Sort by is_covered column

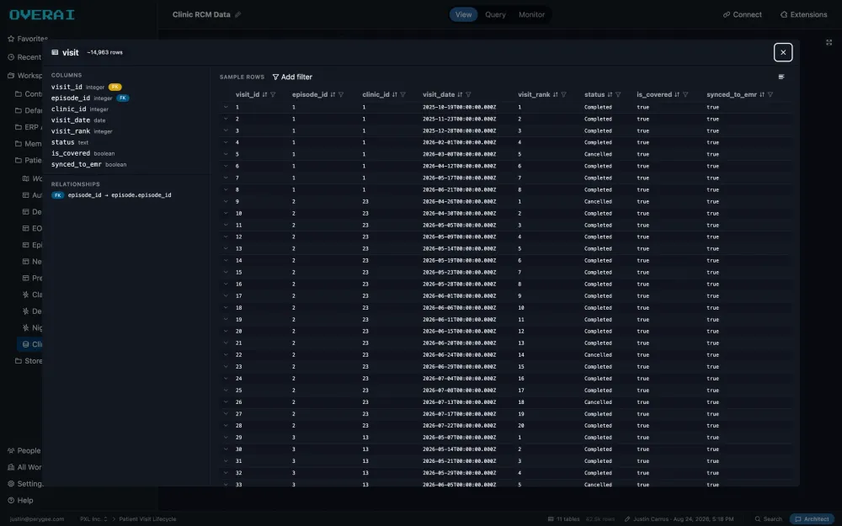tap(677, 94)
